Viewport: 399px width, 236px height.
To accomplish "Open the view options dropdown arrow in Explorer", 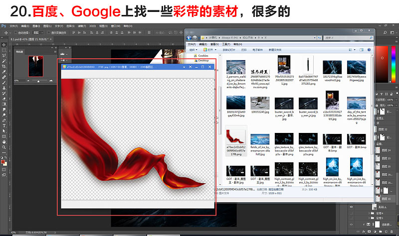I will (355, 50).
